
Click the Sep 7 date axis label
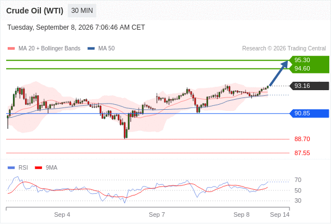(x=157, y=214)
